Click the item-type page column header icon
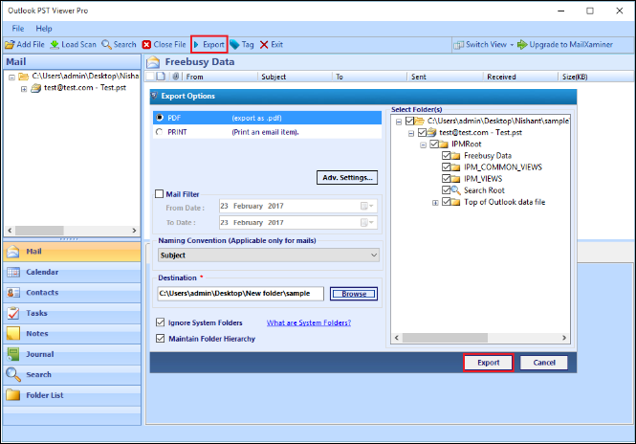 (161, 77)
